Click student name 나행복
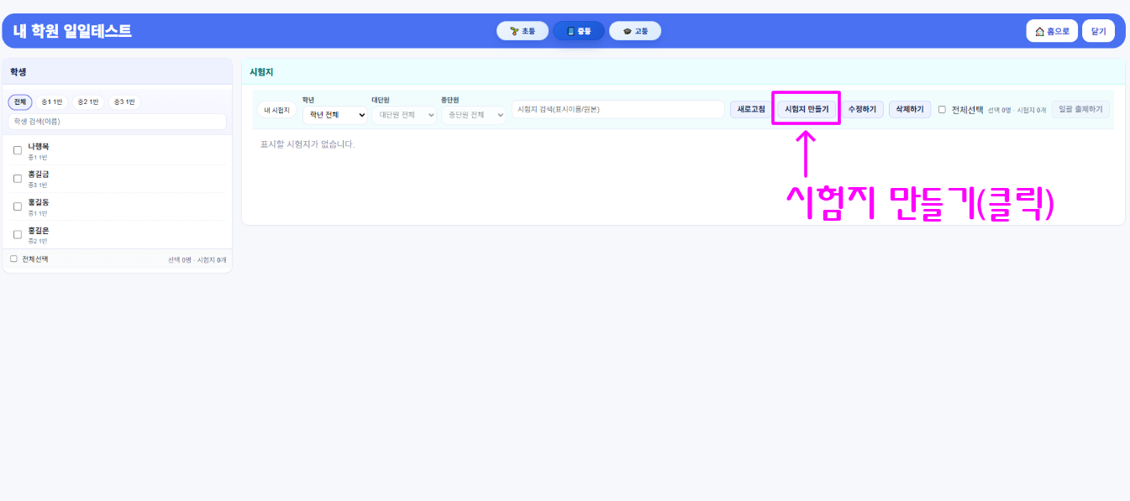This screenshot has height=501, width=1130. pos(39,147)
